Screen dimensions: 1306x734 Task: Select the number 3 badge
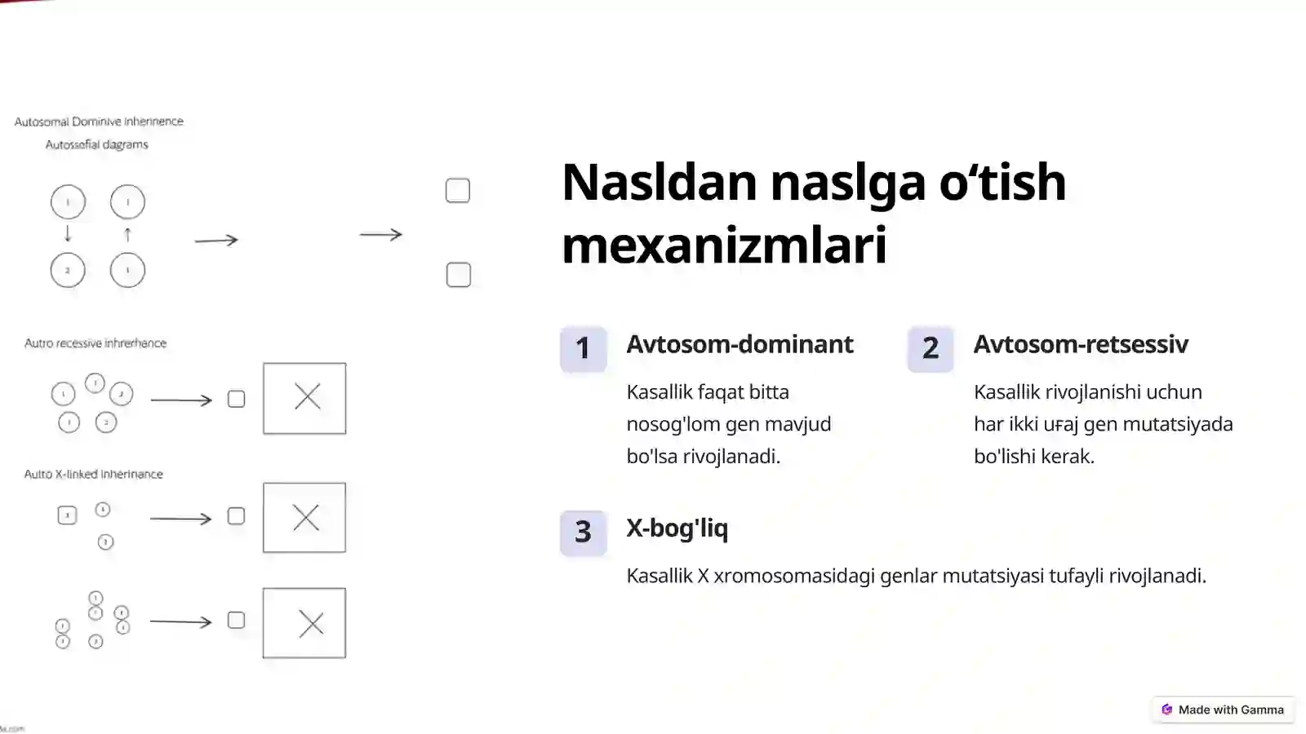(x=583, y=533)
